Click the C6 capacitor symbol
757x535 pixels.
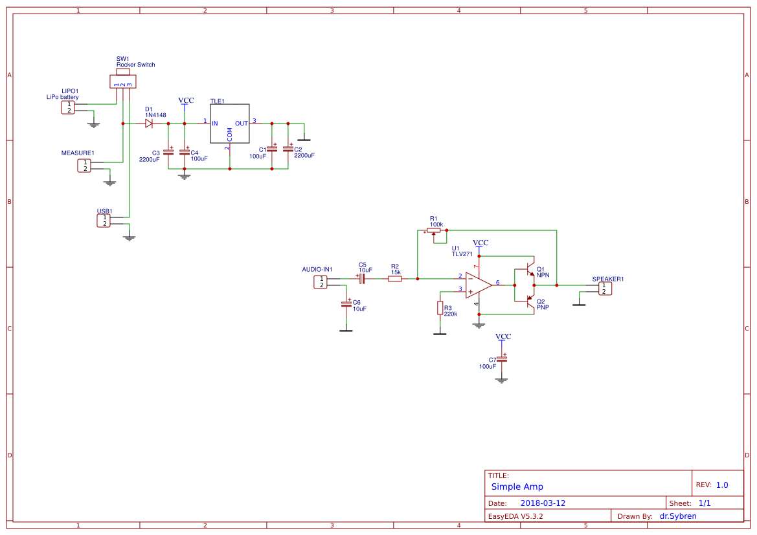(x=346, y=303)
